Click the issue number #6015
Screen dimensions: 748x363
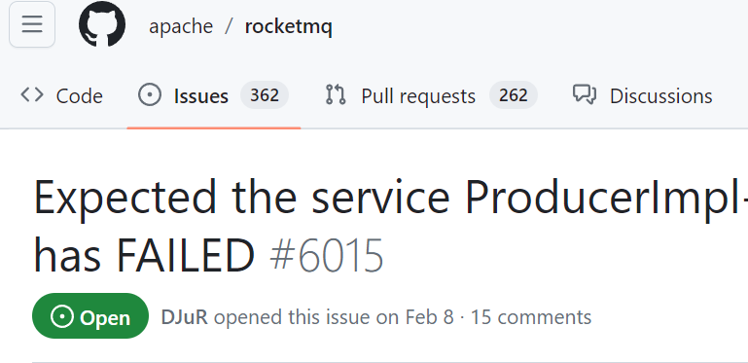(326, 255)
